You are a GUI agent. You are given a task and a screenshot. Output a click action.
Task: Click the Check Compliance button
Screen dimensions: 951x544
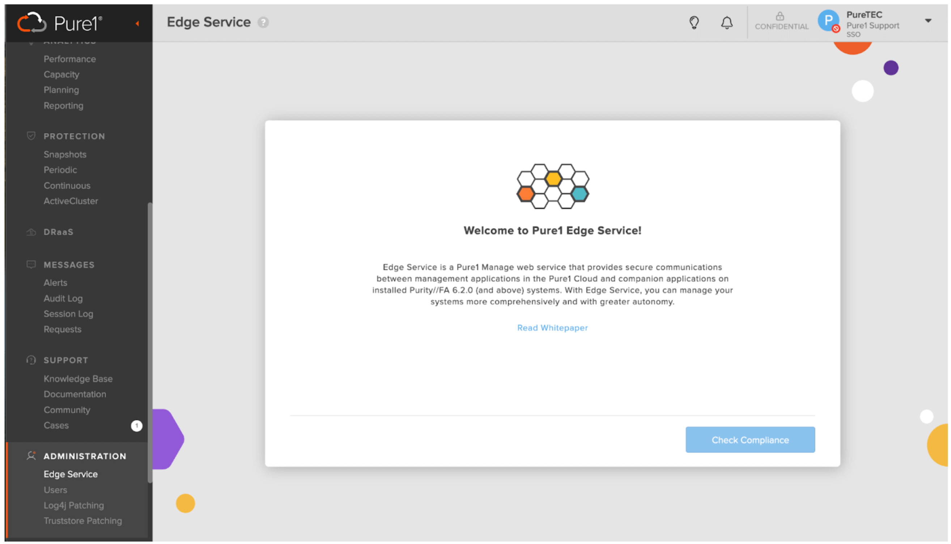click(751, 439)
